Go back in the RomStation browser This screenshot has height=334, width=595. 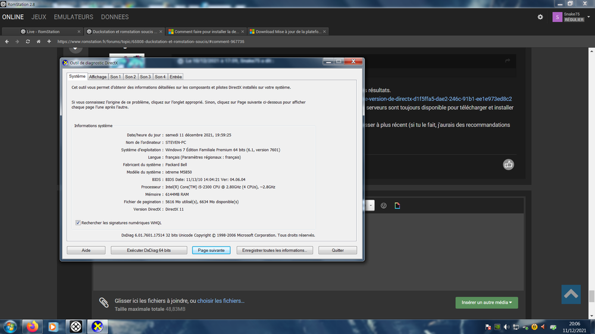pyautogui.click(x=7, y=42)
